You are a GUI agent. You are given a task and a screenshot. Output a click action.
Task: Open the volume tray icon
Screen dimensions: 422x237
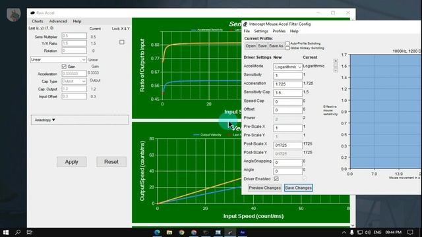[368, 232]
